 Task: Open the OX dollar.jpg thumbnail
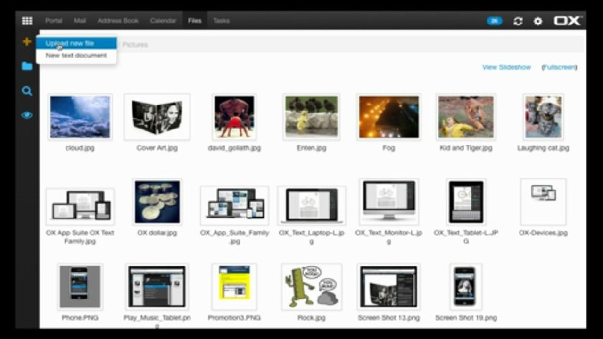point(157,202)
